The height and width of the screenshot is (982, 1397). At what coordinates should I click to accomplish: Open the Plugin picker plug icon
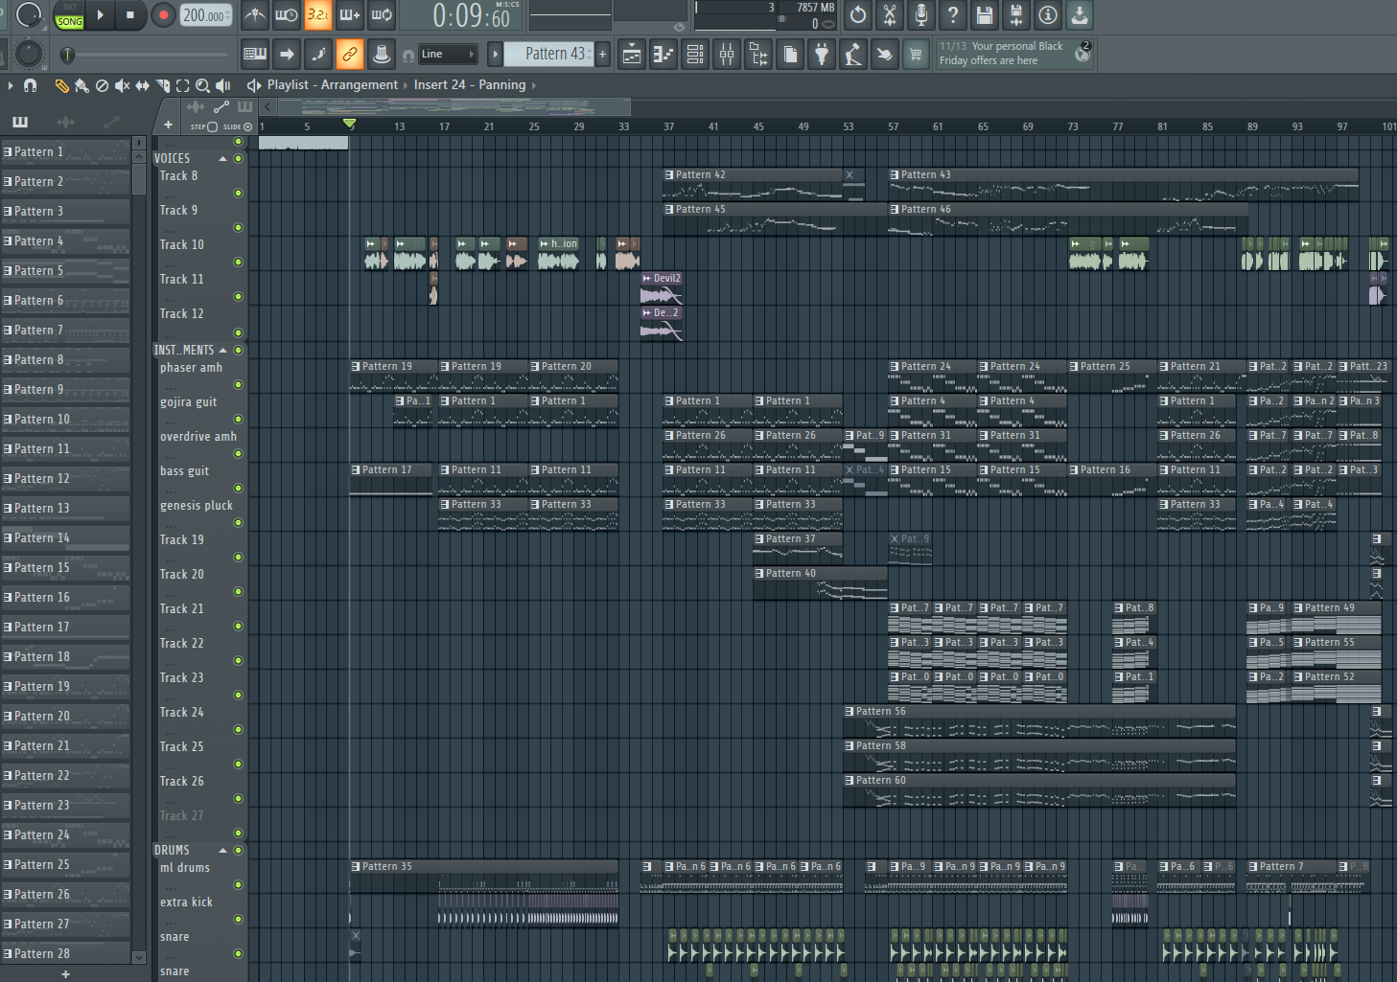click(822, 55)
